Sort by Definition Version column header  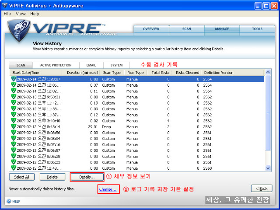point(232,73)
